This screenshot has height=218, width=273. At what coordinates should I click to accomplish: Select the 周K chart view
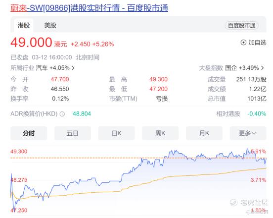160,133
